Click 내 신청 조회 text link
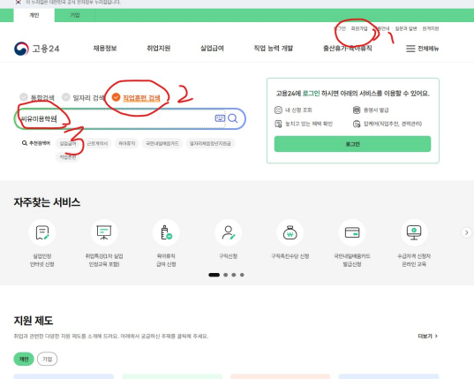The width and height of the screenshot is (474, 379). point(298,110)
